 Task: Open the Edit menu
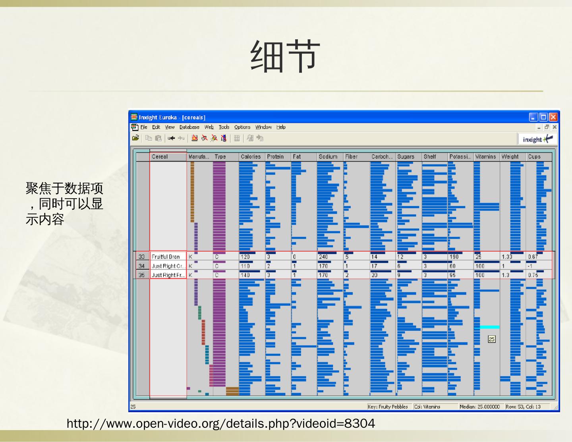coord(156,127)
